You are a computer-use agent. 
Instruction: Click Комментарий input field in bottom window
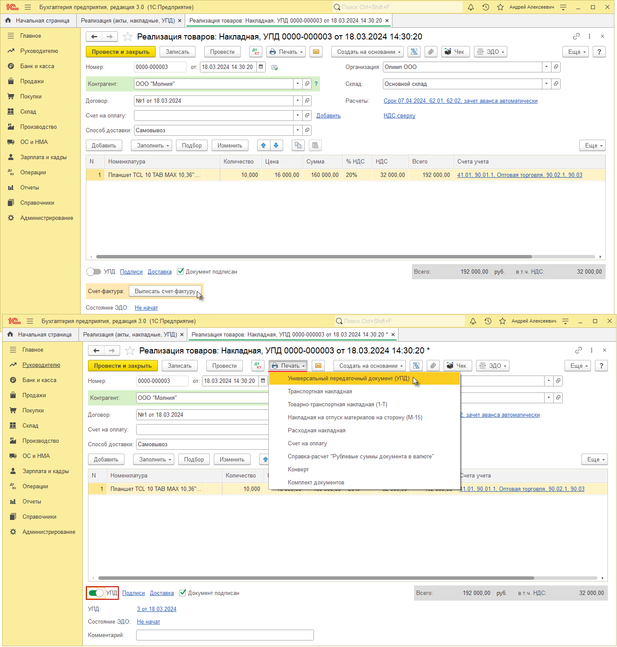tap(225, 635)
